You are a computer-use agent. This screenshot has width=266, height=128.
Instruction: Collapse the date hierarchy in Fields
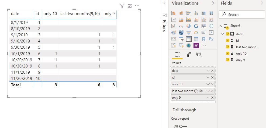coord(222,34)
